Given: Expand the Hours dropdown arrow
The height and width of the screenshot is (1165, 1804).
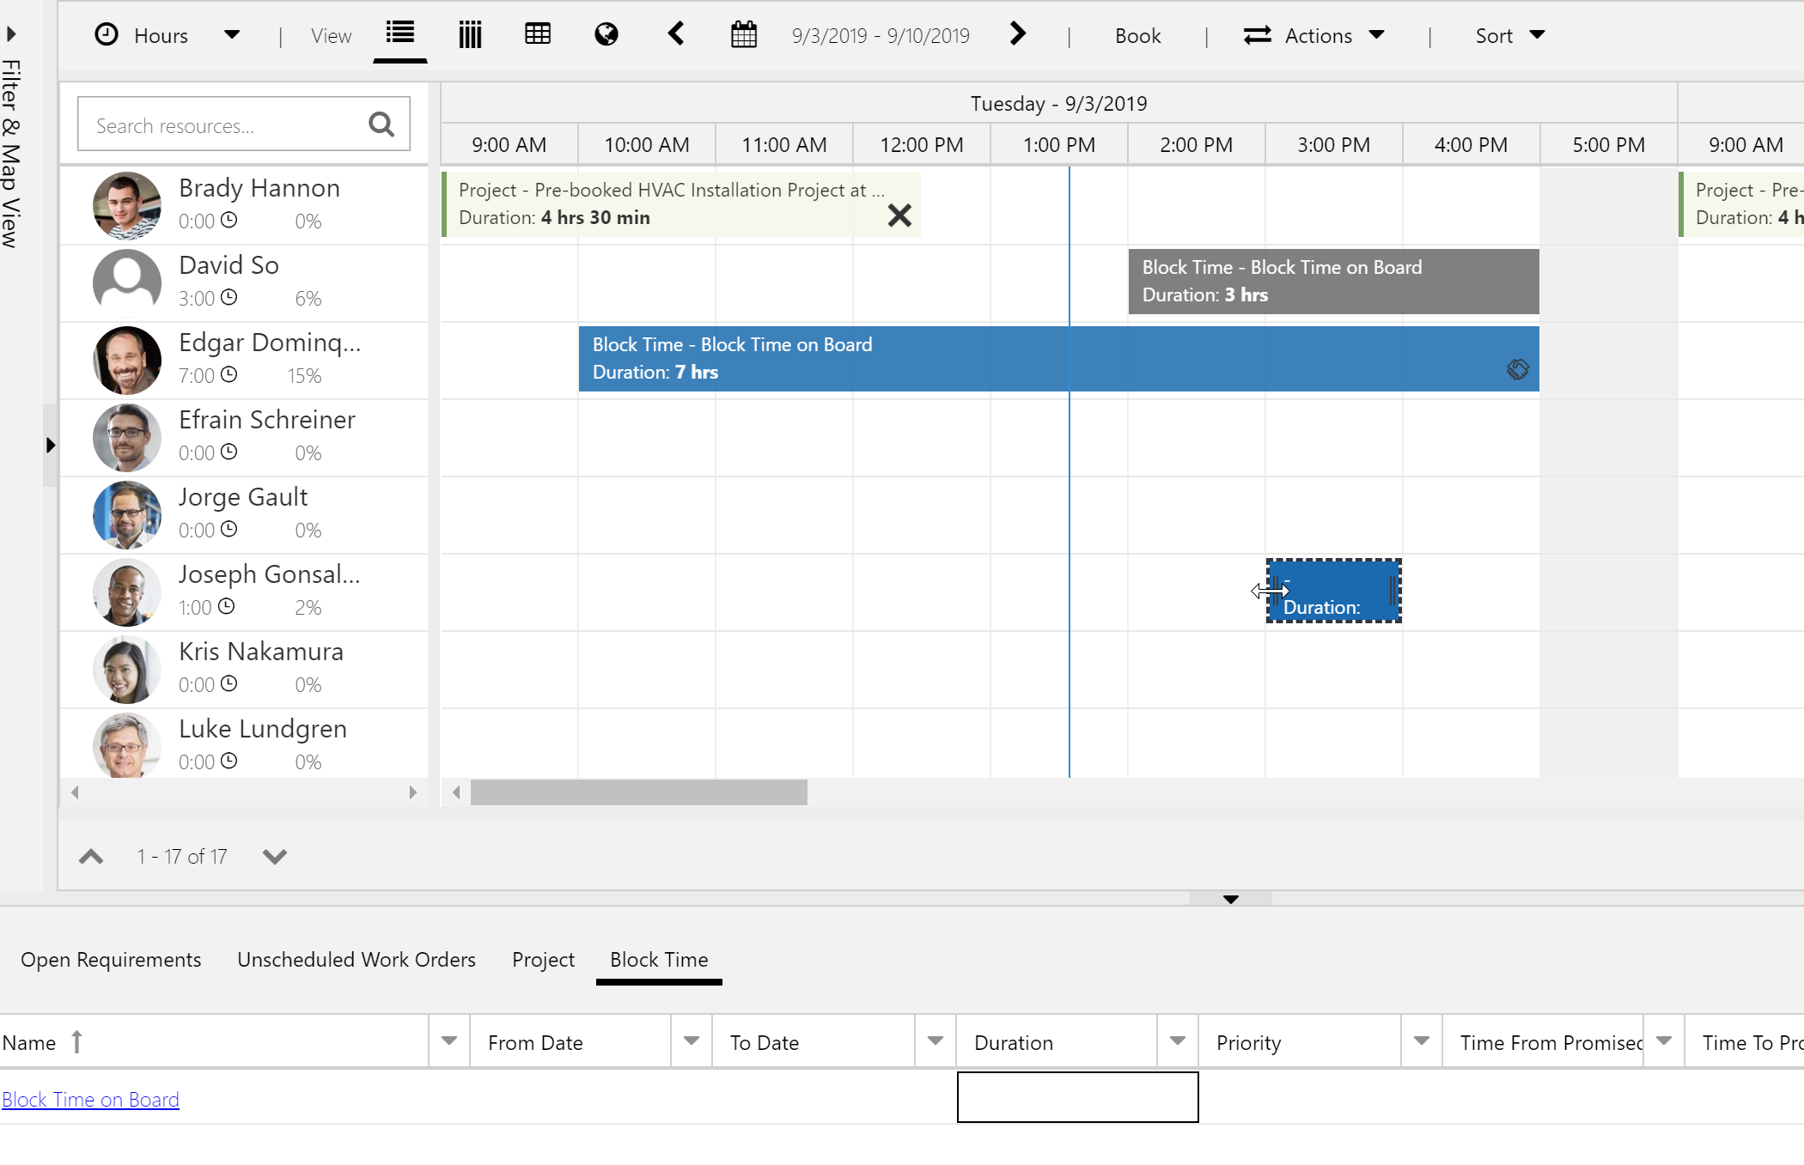Looking at the screenshot, I should click(232, 36).
